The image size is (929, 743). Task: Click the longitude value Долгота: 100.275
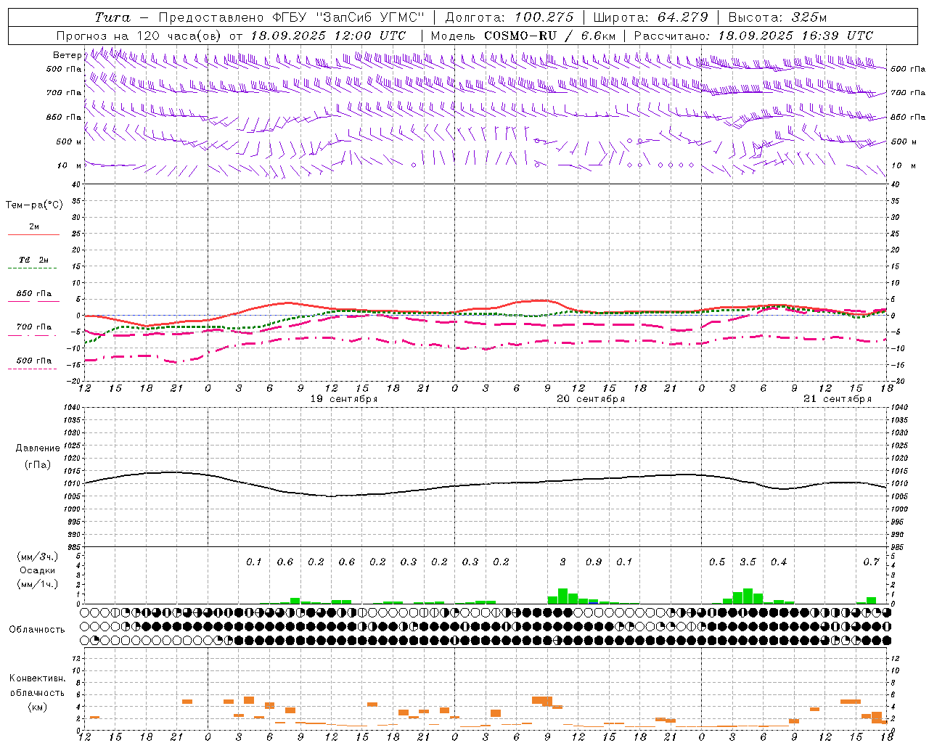click(509, 17)
